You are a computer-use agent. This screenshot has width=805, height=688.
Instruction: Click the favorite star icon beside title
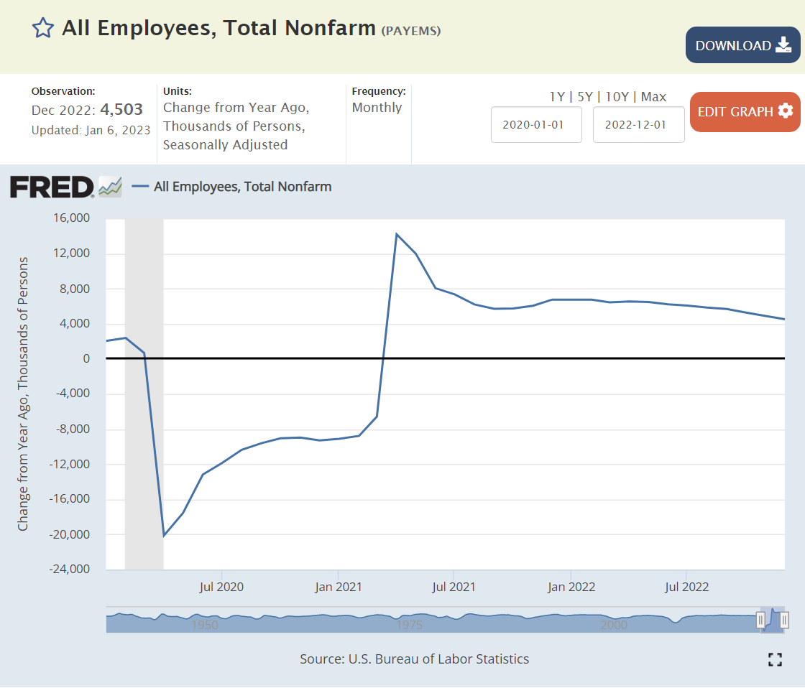click(43, 29)
